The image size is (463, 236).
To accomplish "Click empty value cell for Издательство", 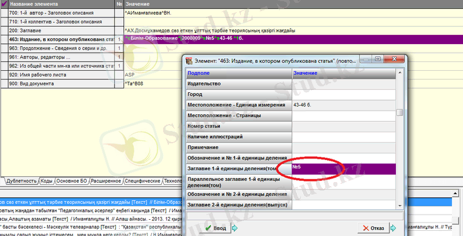I will click(344, 83).
